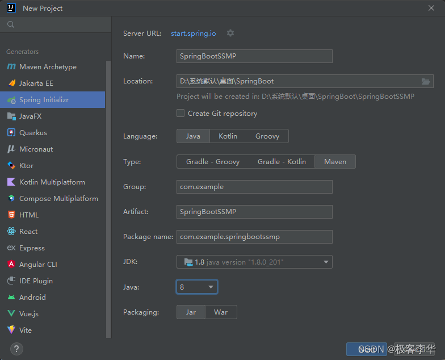Select the Ktor generator icon

pos(11,165)
